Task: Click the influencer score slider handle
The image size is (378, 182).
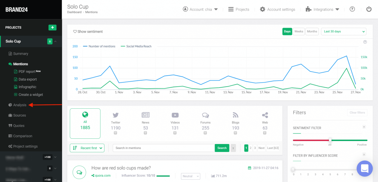Action: point(293,170)
